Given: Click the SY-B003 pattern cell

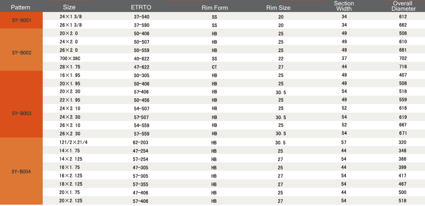Looking at the screenshot, I should pos(21,104).
